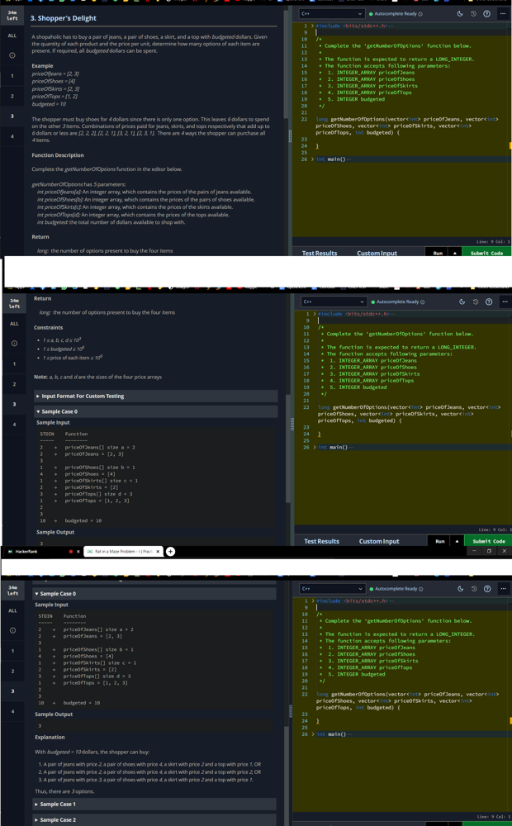This screenshot has height=826, width=512.
Task: Close the Rat in a Maze Problem tab
Action: 158,551
